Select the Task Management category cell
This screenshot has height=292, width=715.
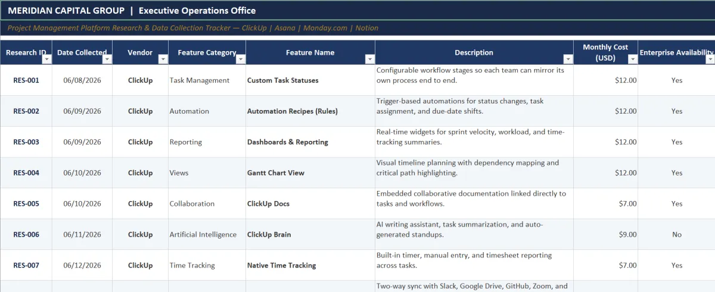[x=207, y=80]
